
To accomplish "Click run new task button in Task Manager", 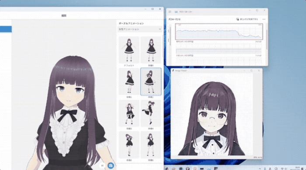I will pyautogui.click(x=247, y=19).
